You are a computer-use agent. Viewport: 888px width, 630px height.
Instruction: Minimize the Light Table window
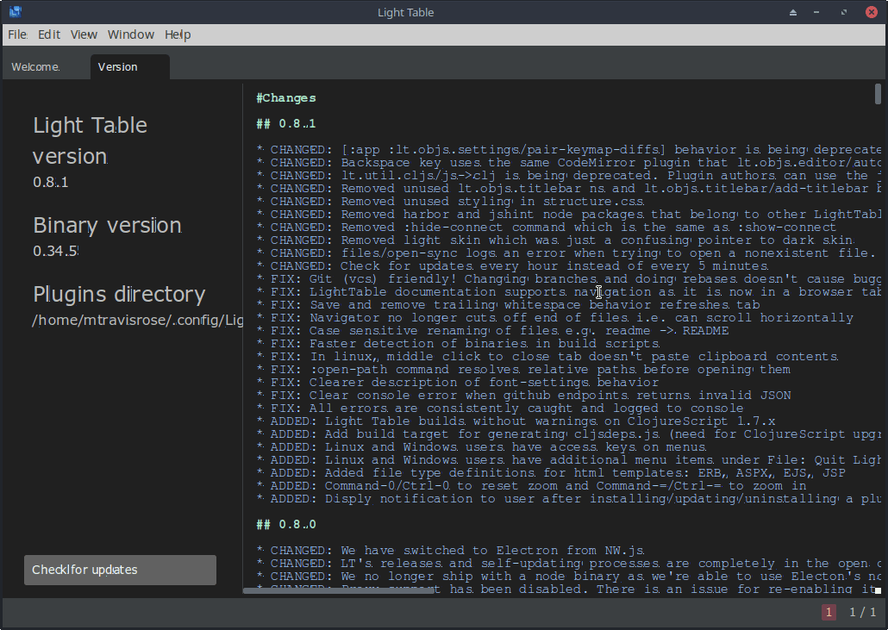816,12
